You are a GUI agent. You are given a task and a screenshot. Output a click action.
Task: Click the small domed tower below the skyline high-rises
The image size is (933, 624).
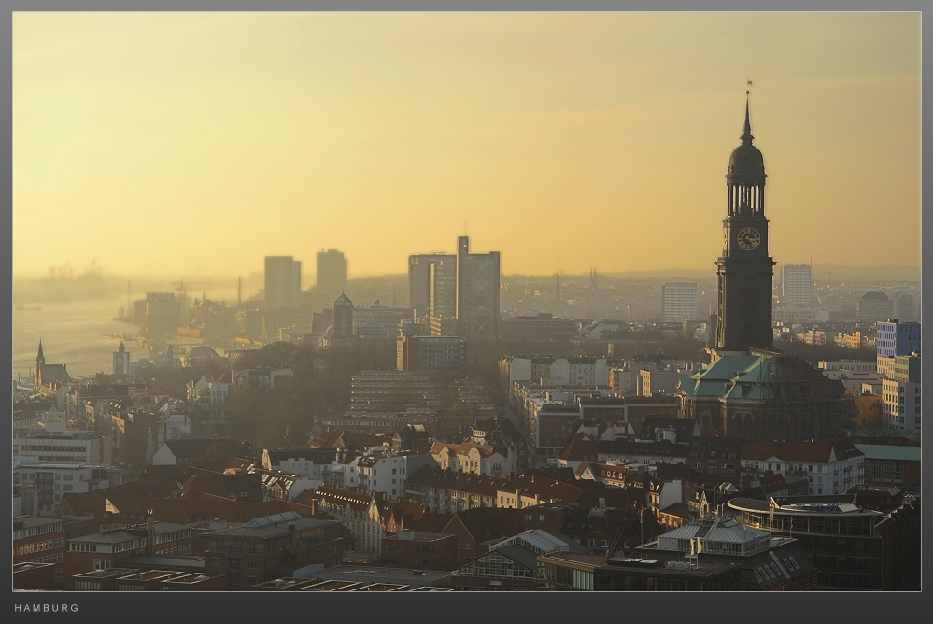[x=343, y=317]
